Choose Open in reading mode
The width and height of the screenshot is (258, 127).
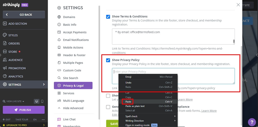coord(148,125)
